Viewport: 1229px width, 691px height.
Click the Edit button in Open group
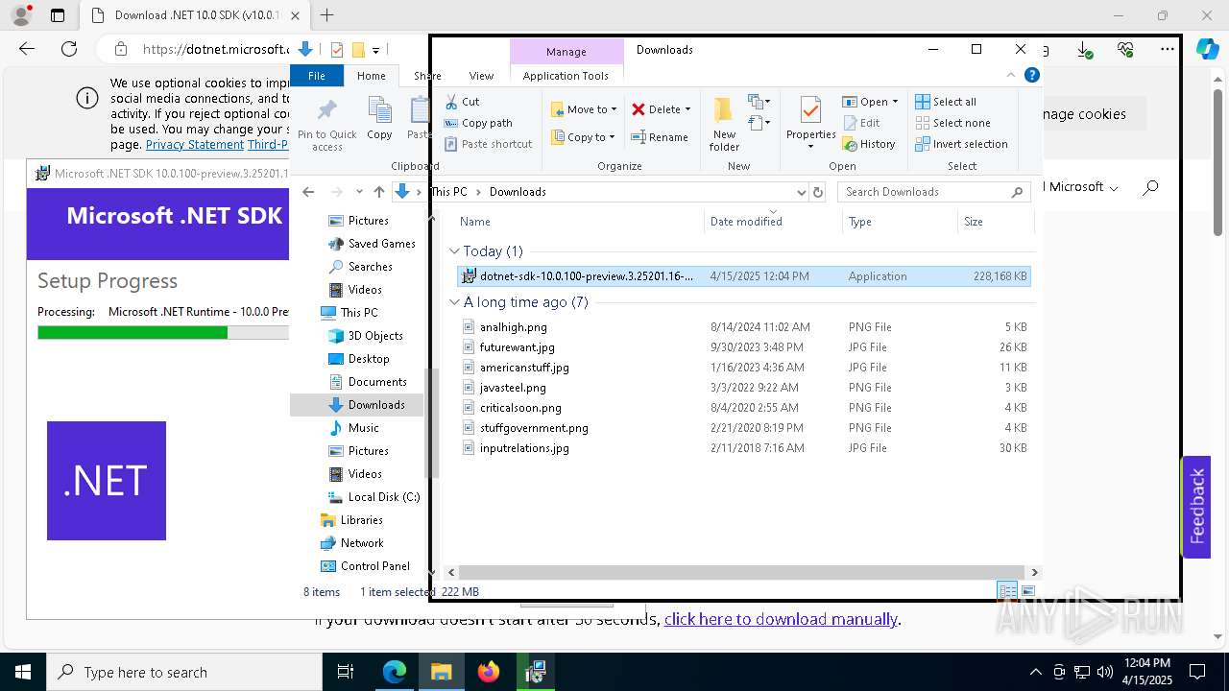pyautogui.click(x=861, y=123)
